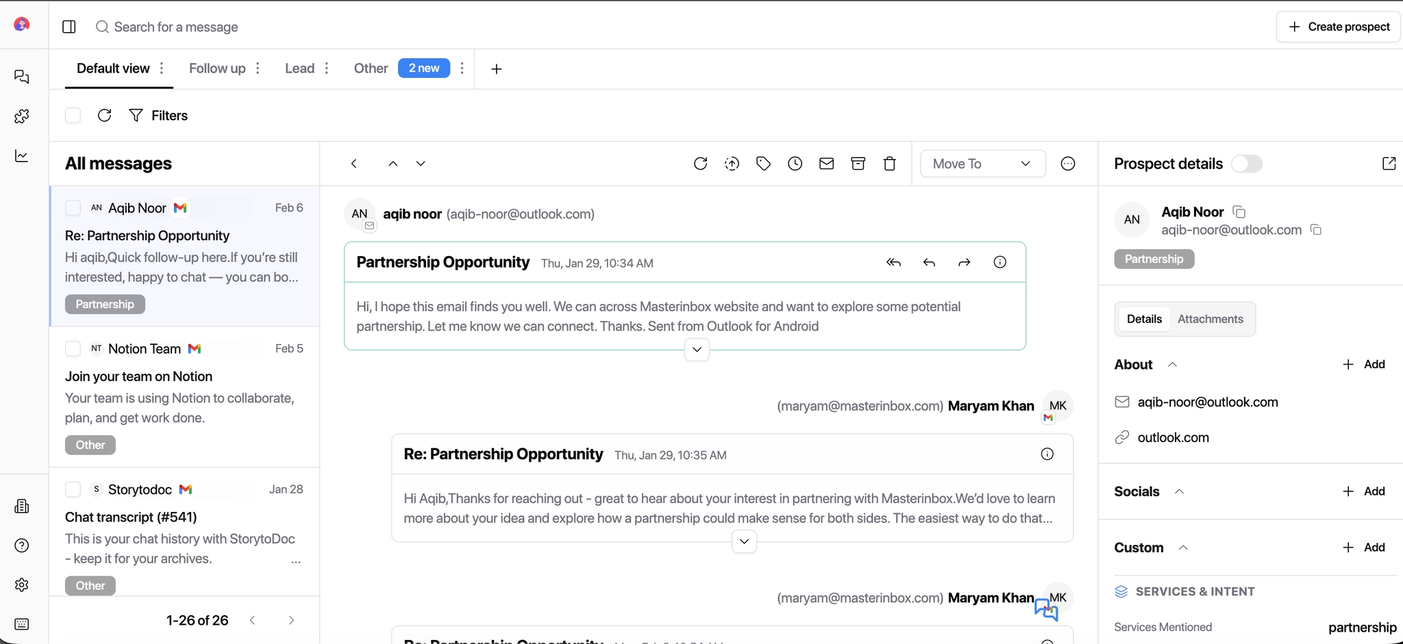
Task: Delete the conversation with trash icon
Action: pyautogui.click(x=889, y=164)
